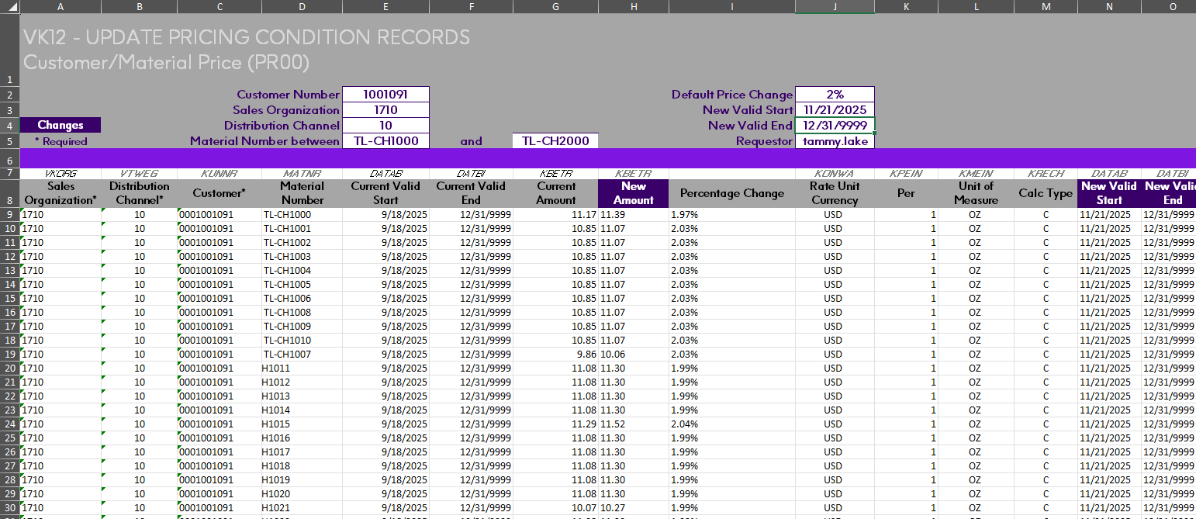Click row header number 20

tap(10, 368)
